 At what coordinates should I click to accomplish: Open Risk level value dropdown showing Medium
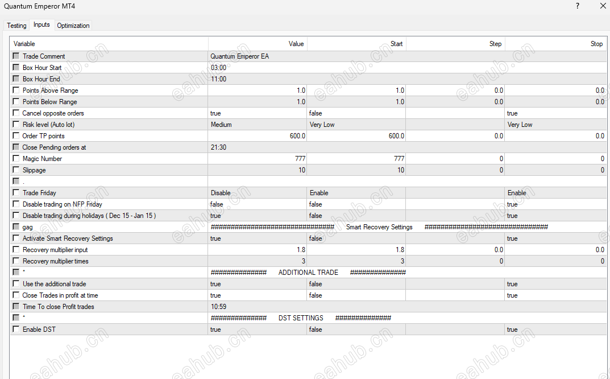click(258, 125)
